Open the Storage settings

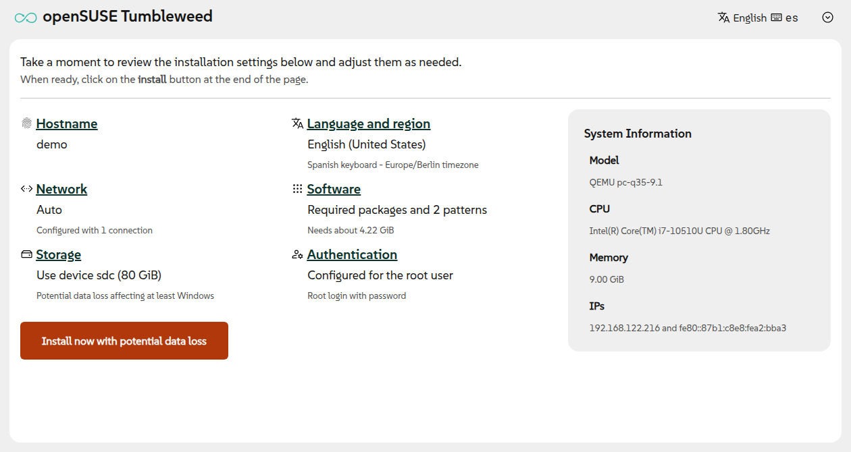pyautogui.click(x=58, y=254)
